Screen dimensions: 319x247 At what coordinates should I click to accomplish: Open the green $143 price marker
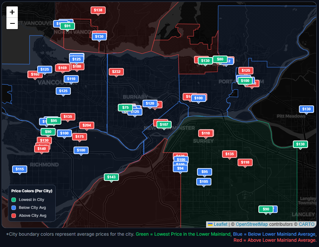(111, 177)
